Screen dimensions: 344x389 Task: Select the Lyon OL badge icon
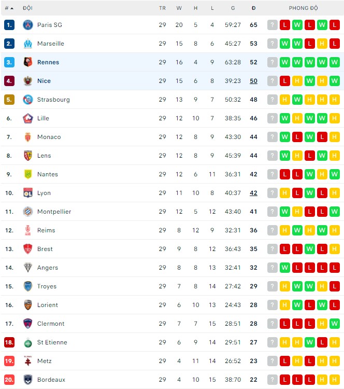click(28, 193)
